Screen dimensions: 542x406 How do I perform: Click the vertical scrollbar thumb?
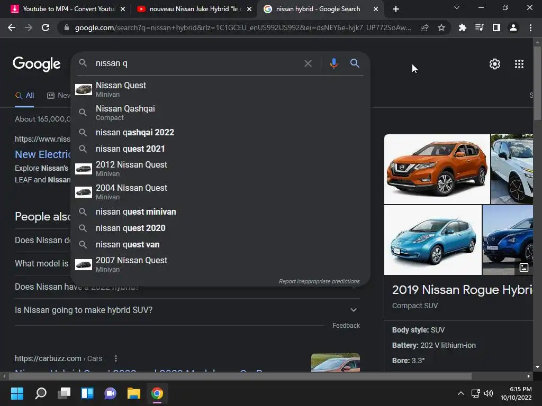pyautogui.click(x=537, y=83)
